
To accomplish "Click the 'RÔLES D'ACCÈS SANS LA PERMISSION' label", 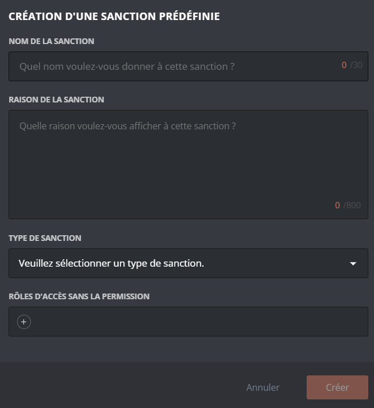I will pyautogui.click(x=79, y=296).
